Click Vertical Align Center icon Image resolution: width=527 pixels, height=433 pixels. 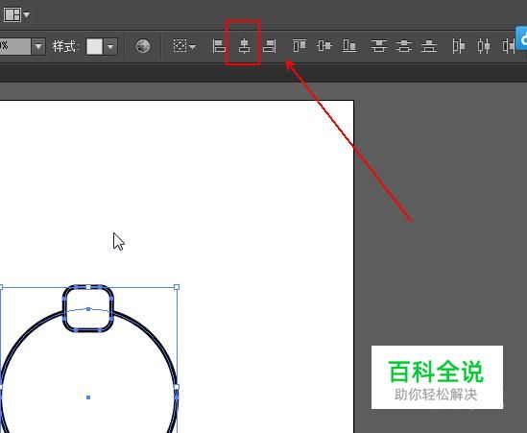[324, 45]
